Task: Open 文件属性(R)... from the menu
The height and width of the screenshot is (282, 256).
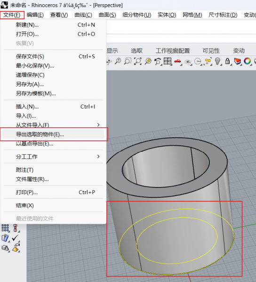Action: pos(54,179)
